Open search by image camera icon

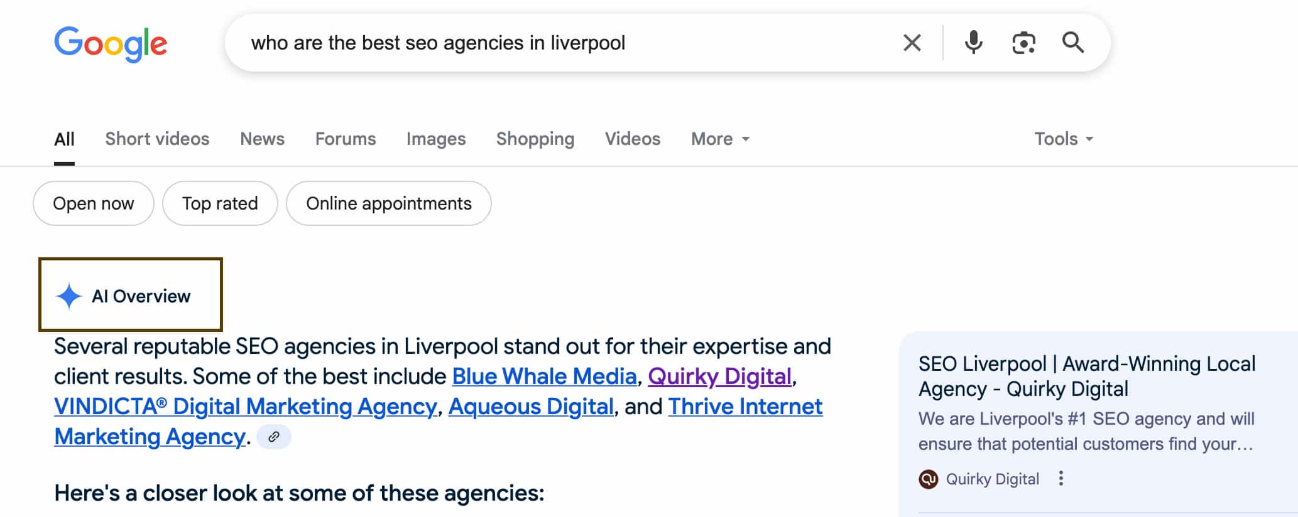tap(1023, 43)
